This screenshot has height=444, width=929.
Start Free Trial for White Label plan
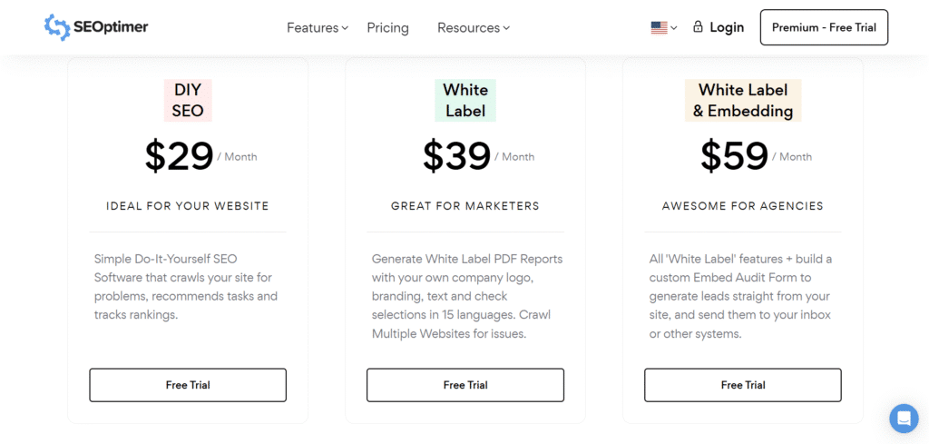pyautogui.click(x=465, y=385)
